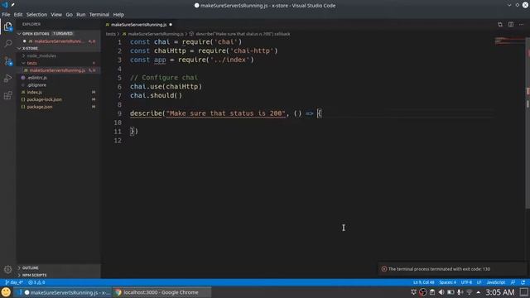530x298 pixels.
Task: Open the notifications bell in status bar
Action: point(523,282)
